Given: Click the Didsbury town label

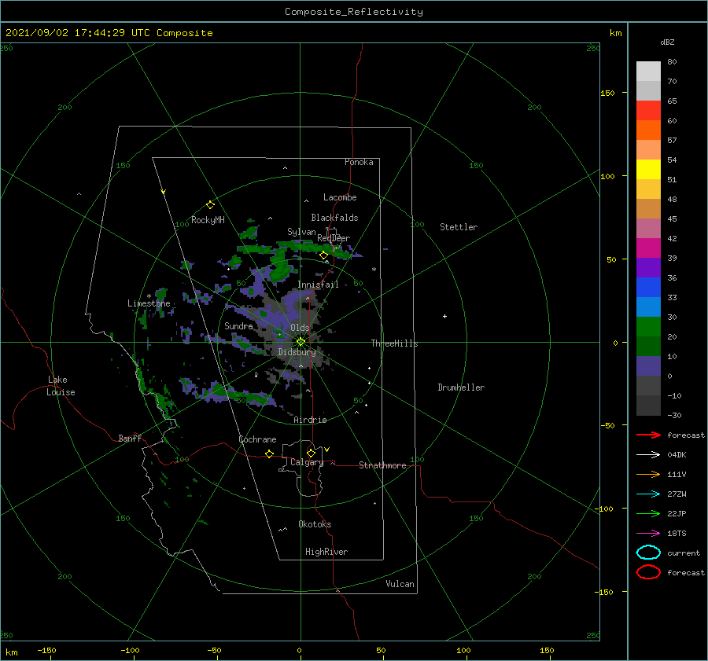Looking at the screenshot, I should (297, 352).
